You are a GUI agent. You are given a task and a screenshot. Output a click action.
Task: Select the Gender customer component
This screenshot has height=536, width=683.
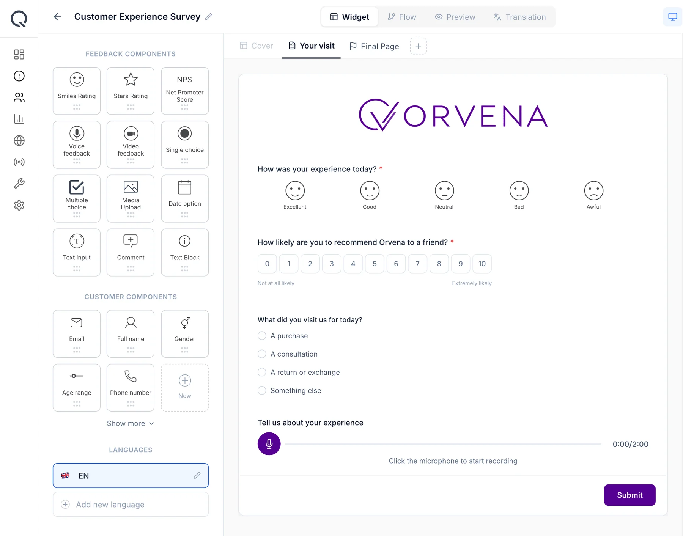185,334
